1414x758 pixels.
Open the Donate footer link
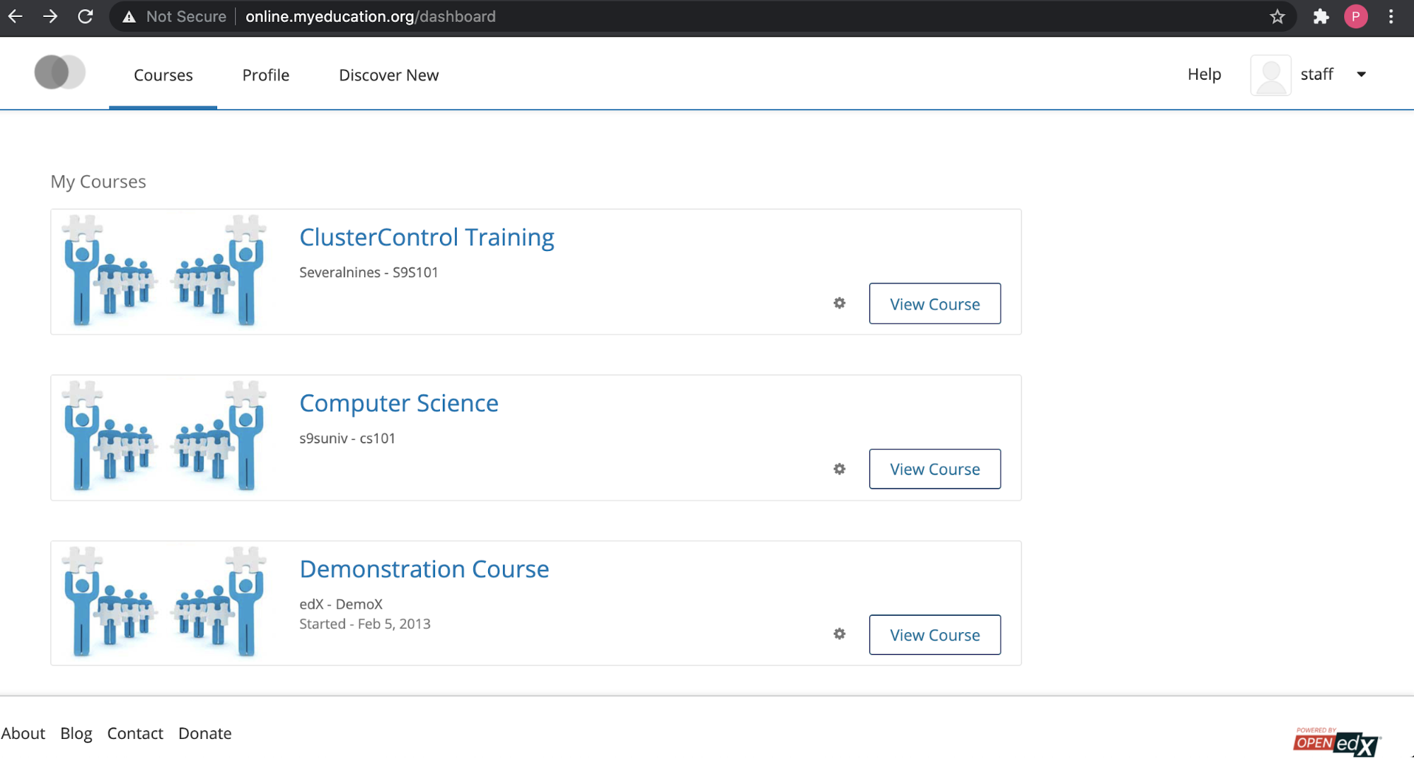(x=205, y=733)
